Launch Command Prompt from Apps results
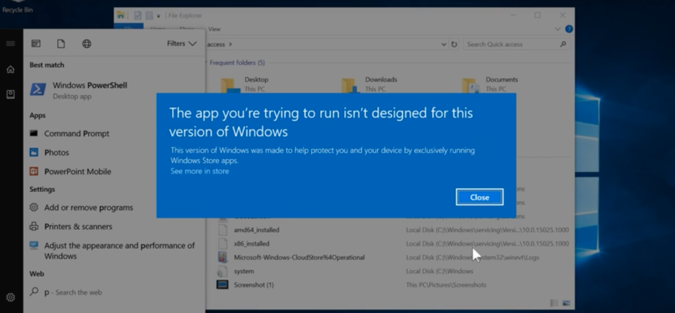 tap(76, 133)
